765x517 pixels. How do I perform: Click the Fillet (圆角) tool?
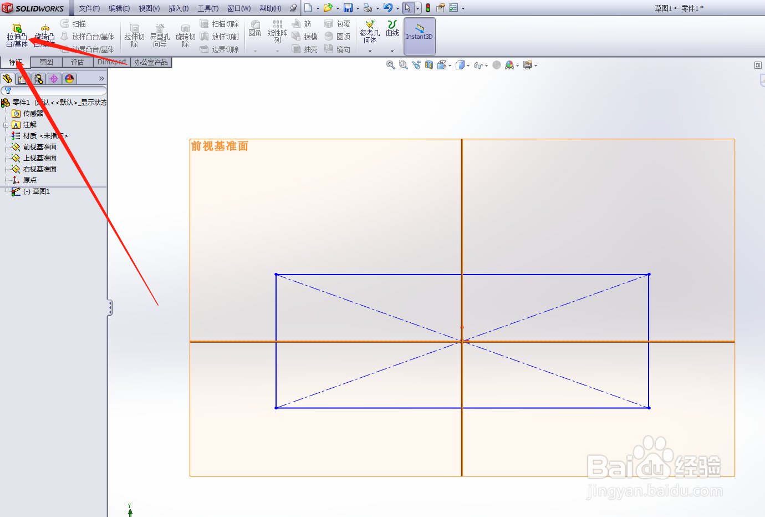[255, 29]
